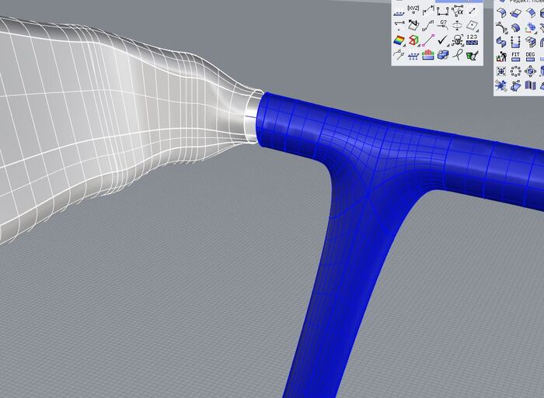
Task: Click the XYZ point coordinates evaluation icon
Action: pos(413,9)
